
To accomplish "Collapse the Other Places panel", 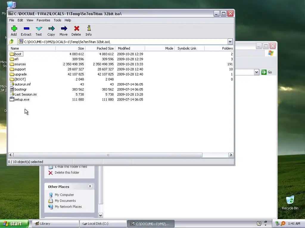I will pos(90,186).
